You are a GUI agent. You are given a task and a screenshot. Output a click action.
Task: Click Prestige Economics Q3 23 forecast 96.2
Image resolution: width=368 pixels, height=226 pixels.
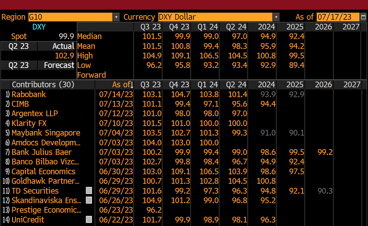154,210
